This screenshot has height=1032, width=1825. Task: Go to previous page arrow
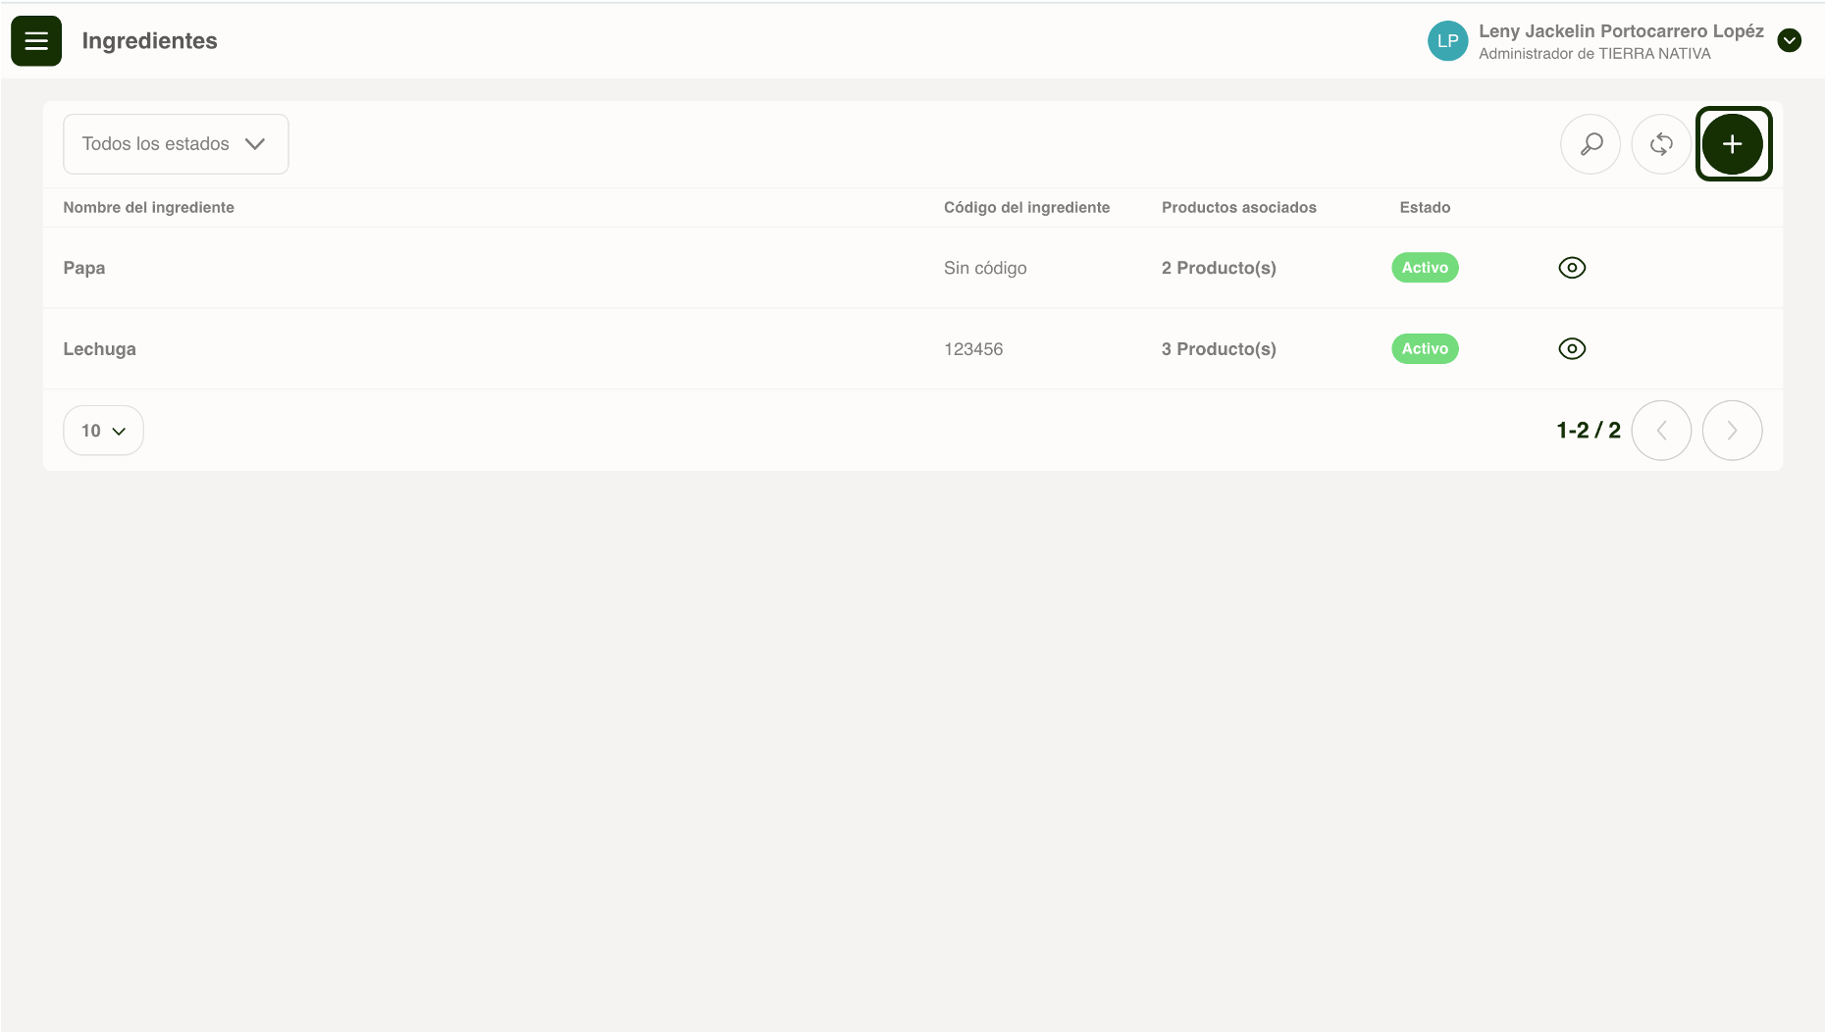(x=1661, y=431)
